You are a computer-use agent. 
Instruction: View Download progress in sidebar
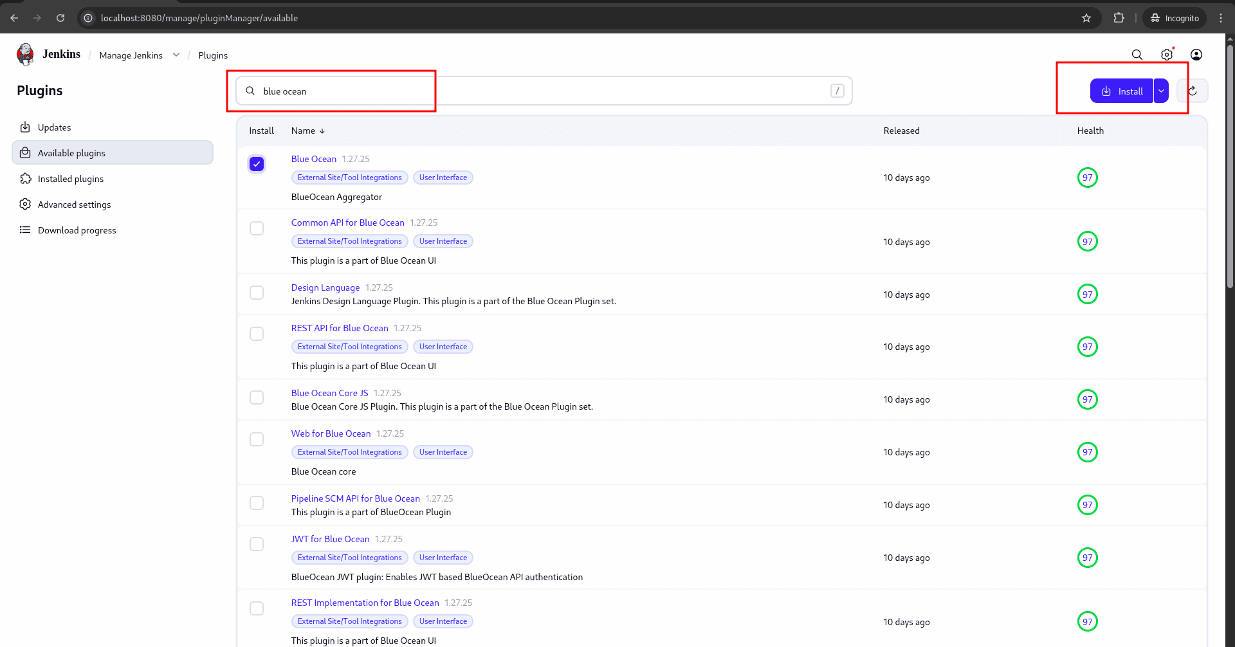(x=77, y=230)
